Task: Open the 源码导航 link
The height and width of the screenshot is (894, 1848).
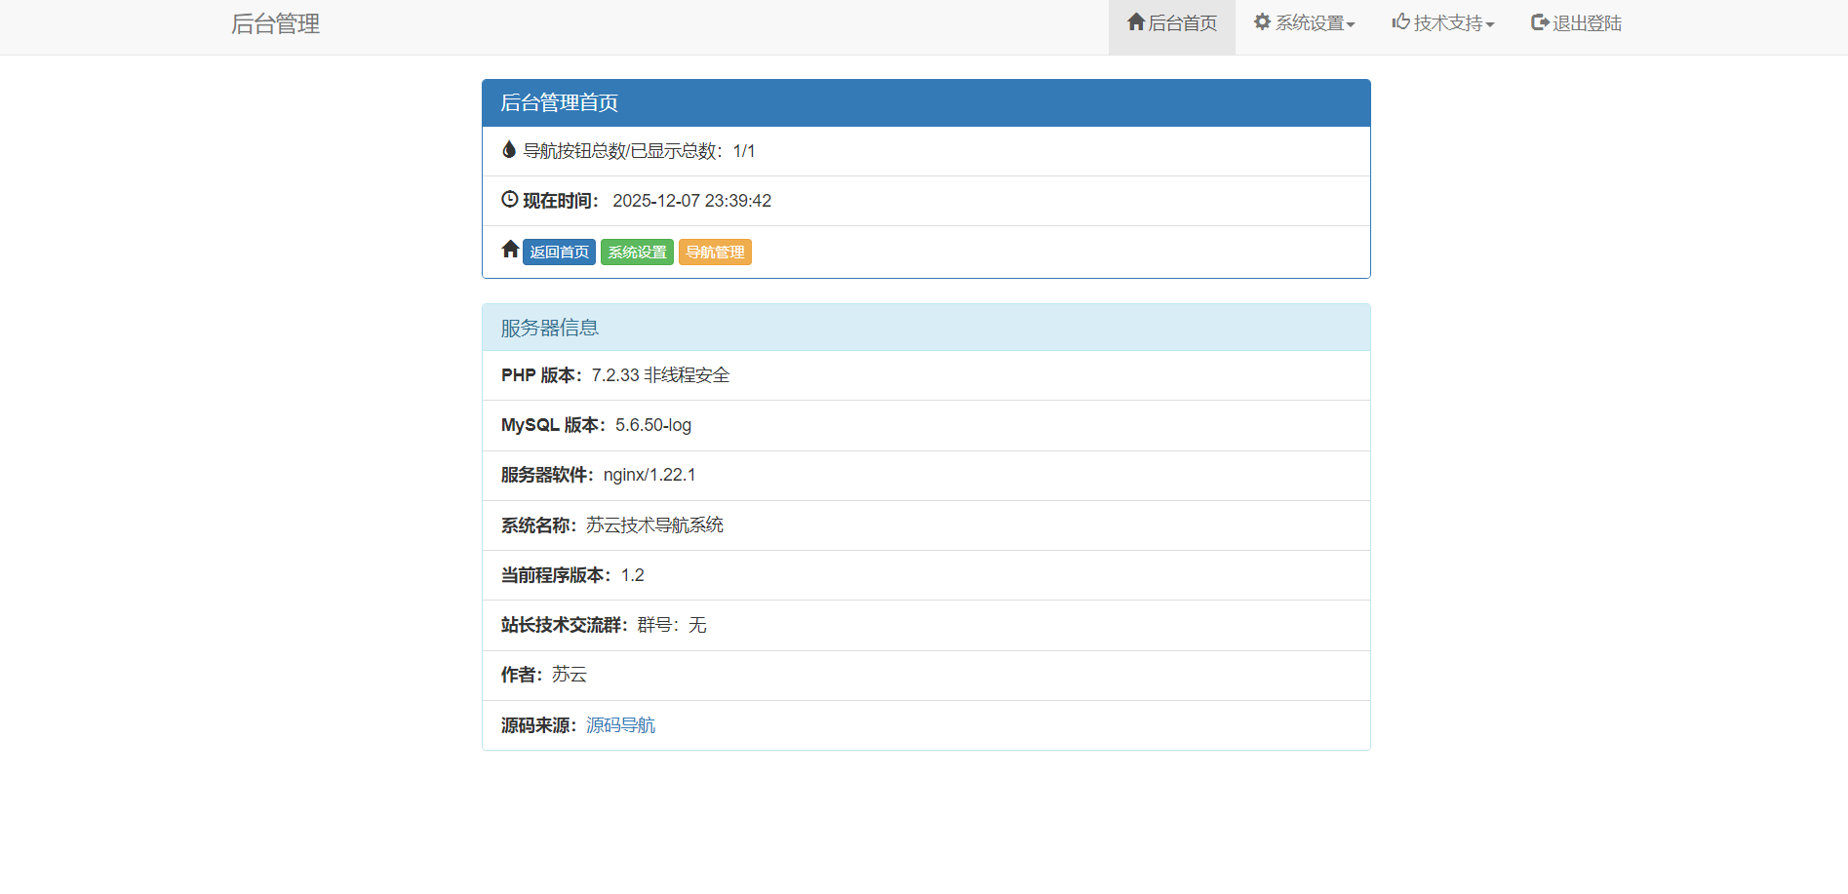Action: tap(620, 725)
